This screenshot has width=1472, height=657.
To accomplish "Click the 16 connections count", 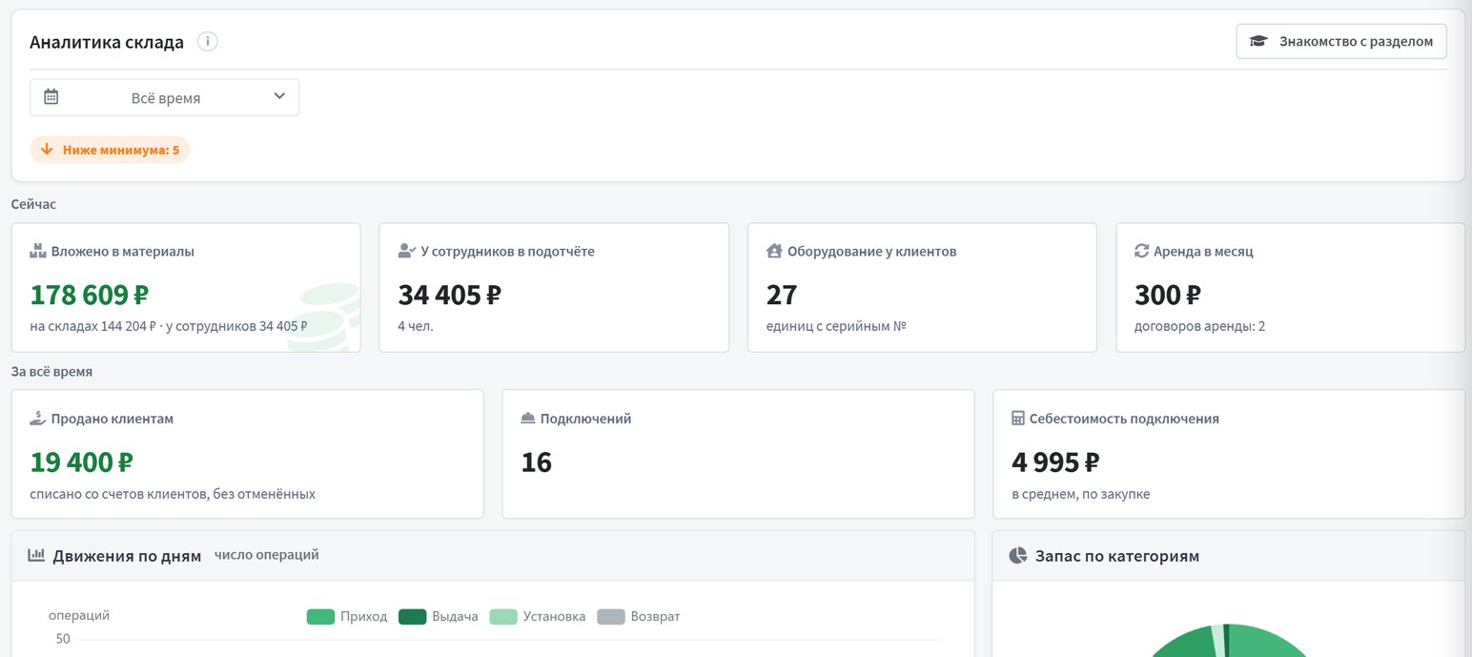I will pyautogui.click(x=537, y=462).
